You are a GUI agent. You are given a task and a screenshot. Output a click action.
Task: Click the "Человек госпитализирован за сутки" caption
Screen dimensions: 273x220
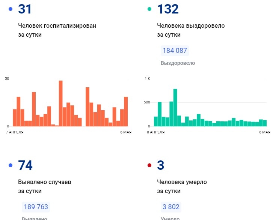click(57, 30)
